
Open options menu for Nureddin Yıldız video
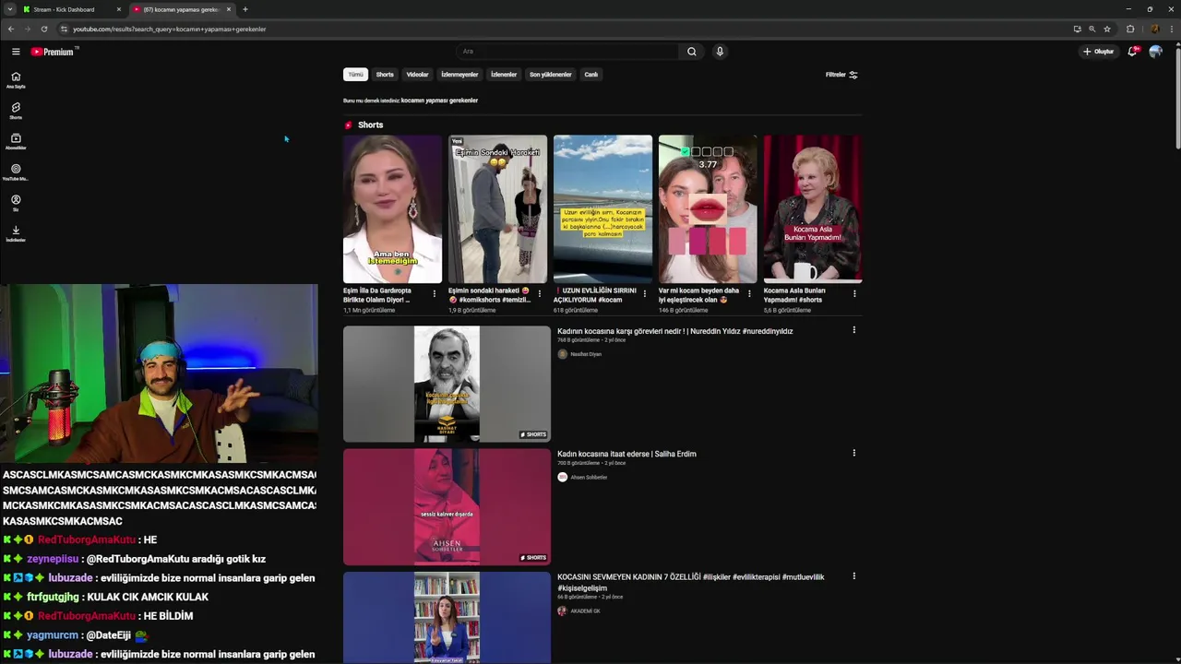(853, 330)
